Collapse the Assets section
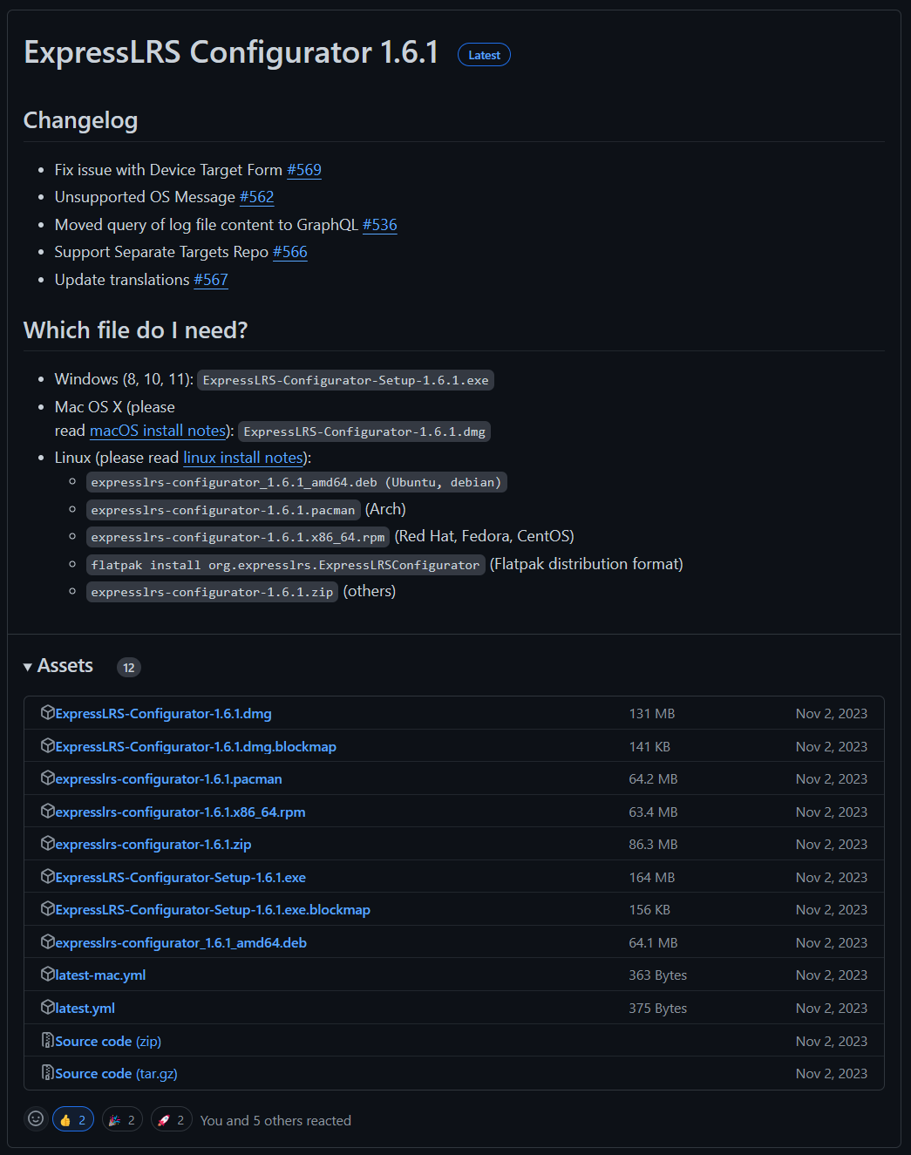The image size is (911, 1155). [x=58, y=666]
